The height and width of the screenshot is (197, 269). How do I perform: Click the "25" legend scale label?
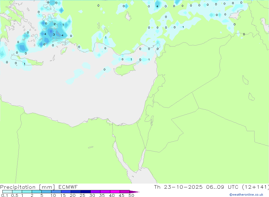tap(82, 195)
